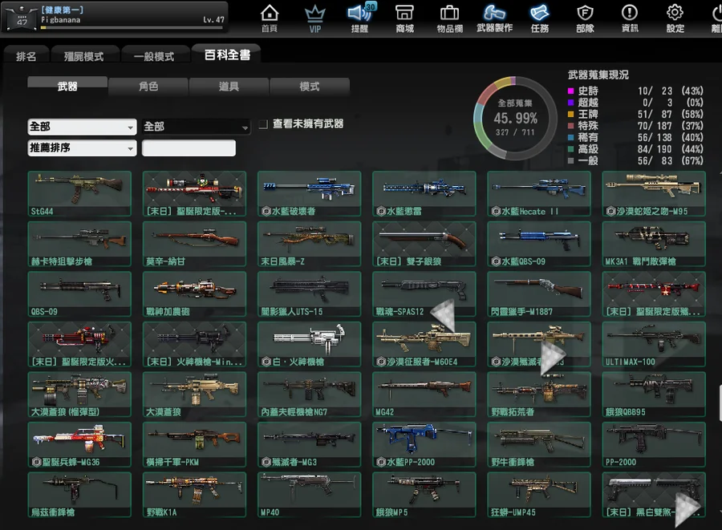Select the 野戰拓荒者 weapon card

point(539,394)
